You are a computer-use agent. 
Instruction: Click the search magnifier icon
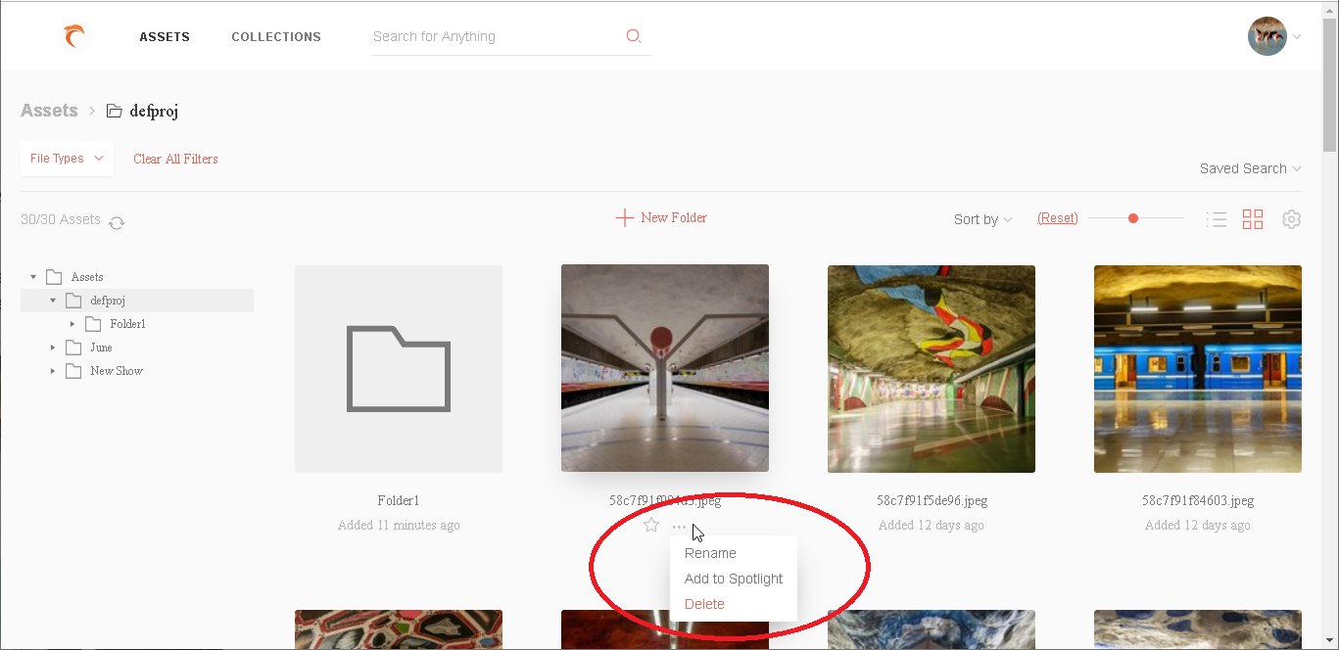(634, 36)
